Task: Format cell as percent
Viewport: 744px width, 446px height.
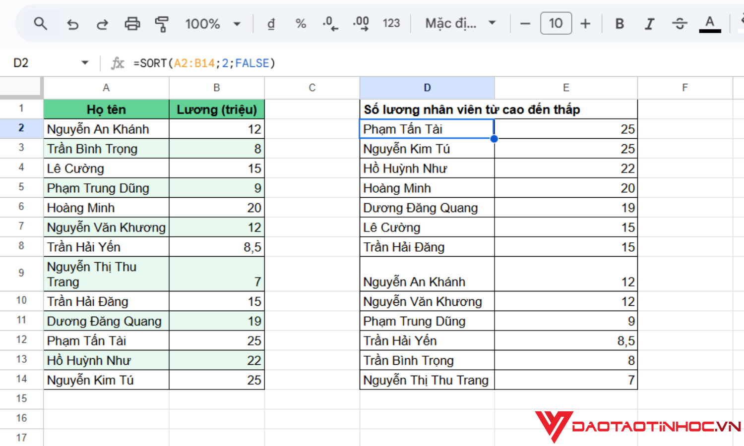Action: [x=301, y=24]
